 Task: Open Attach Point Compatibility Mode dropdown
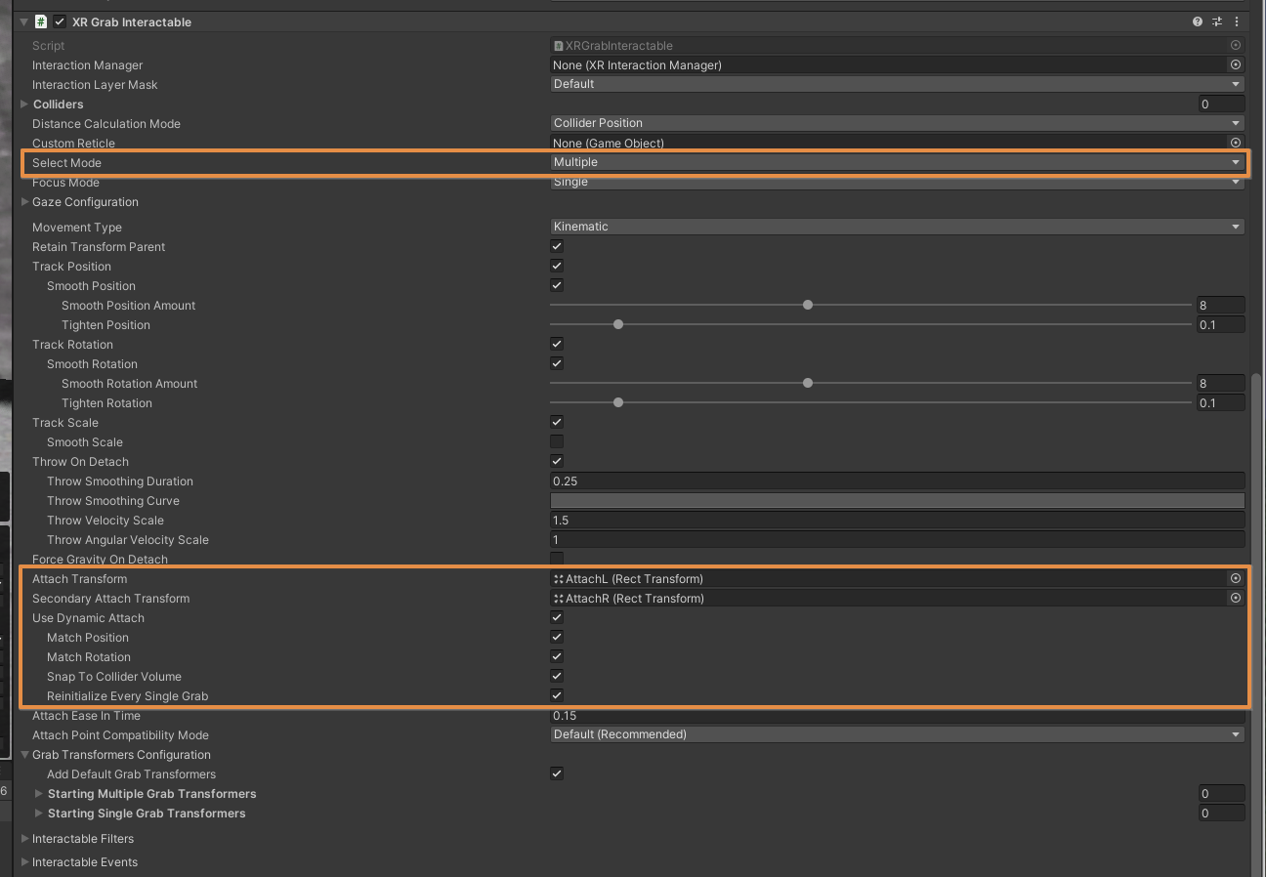pos(897,734)
